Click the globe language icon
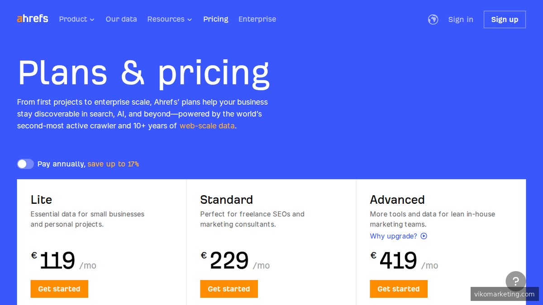This screenshot has height=305, width=543. click(433, 19)
